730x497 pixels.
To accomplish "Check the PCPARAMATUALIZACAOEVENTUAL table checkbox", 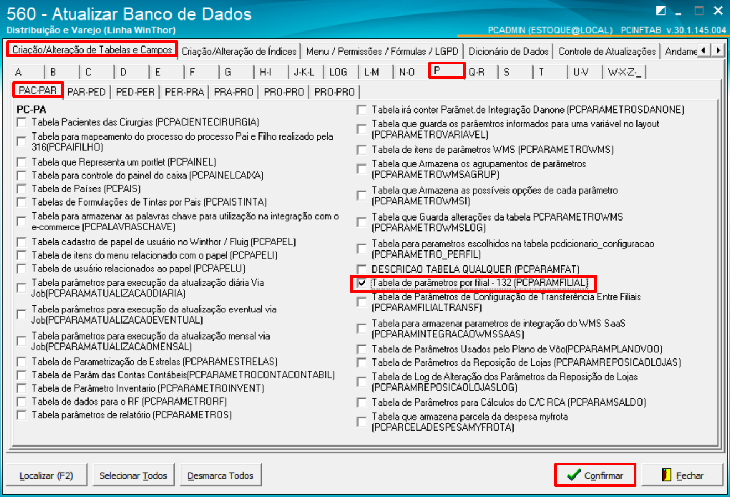I will point(22,314).
